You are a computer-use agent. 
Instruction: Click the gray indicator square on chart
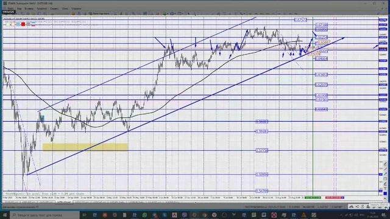point(28,24)
